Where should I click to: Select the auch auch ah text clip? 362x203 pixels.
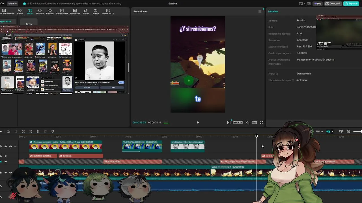click(133, 162)
